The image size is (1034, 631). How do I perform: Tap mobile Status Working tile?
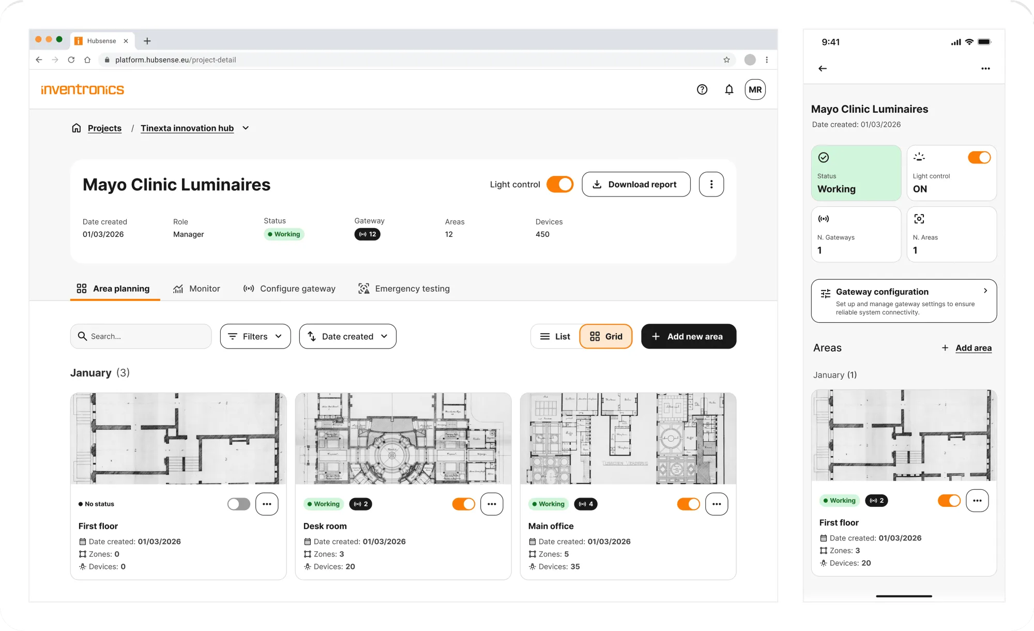856,173
